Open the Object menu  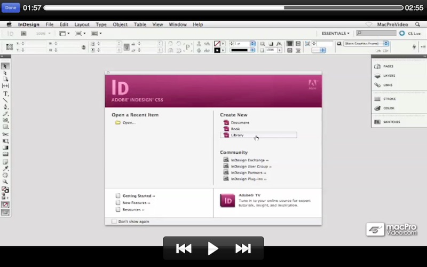(120, 25)
